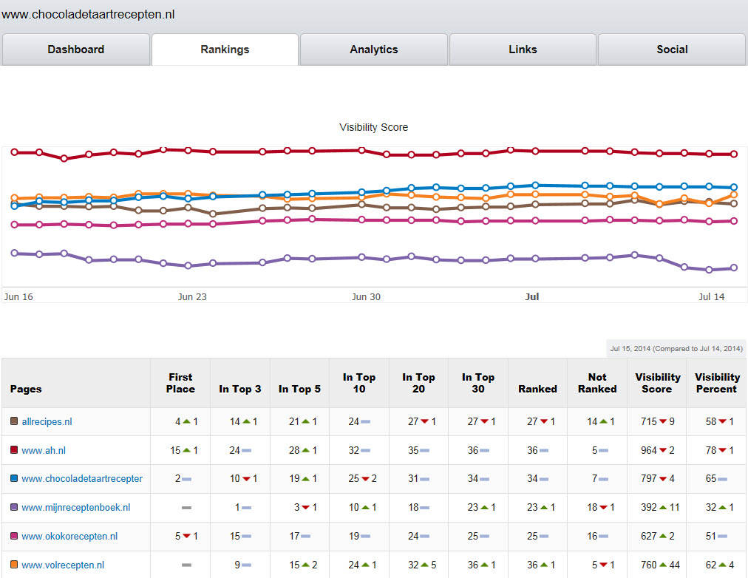
Task: Open the Dashboard tab
Action: pos(76,50)
